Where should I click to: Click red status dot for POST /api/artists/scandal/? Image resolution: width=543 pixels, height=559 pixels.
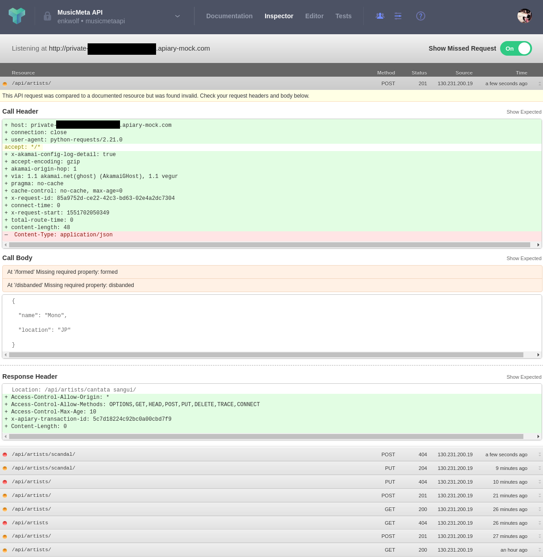click(5, 455)
